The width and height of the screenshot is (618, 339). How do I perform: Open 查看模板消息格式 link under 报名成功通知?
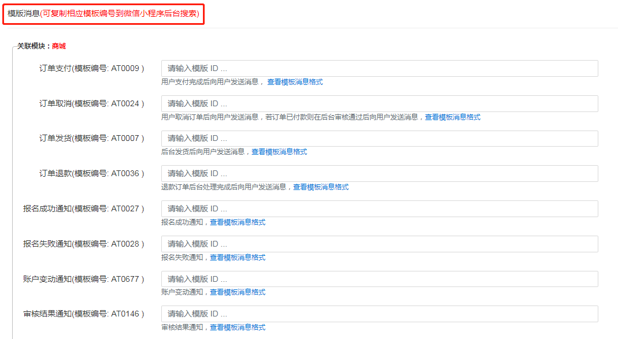tap(237, 222)
